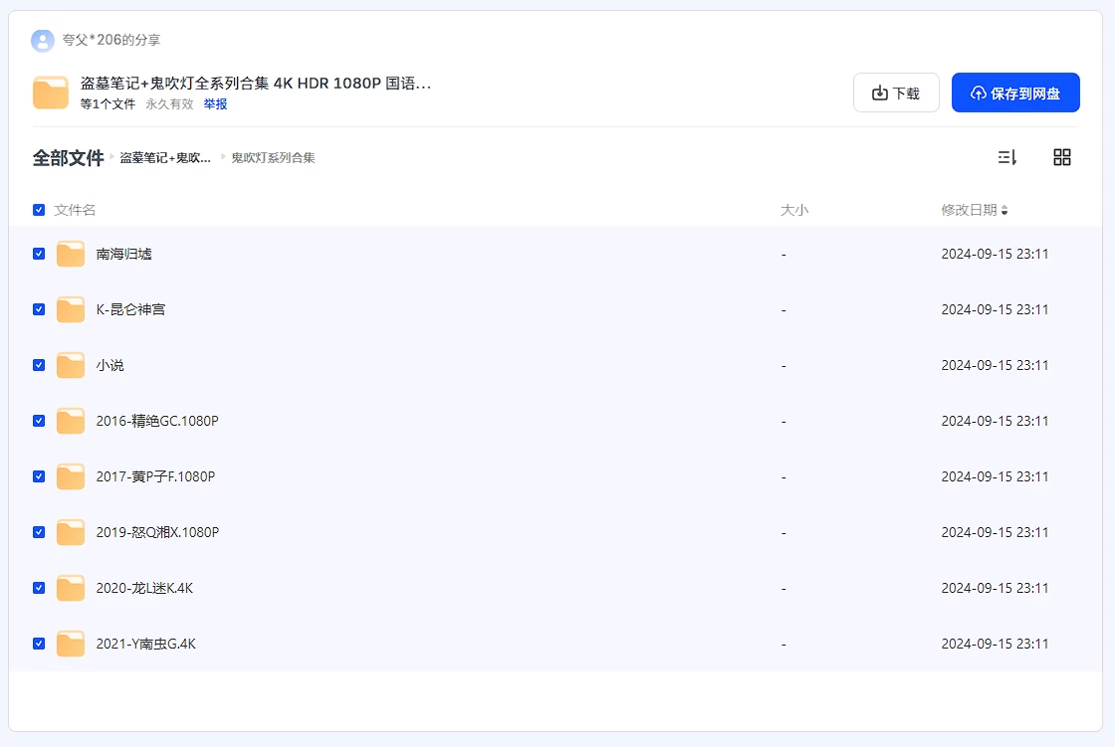Uncheck the 2017-黄P子F.1080P checkbox
The width and height of the screenshot is (1115, 747).
click(x=39, y=476)
